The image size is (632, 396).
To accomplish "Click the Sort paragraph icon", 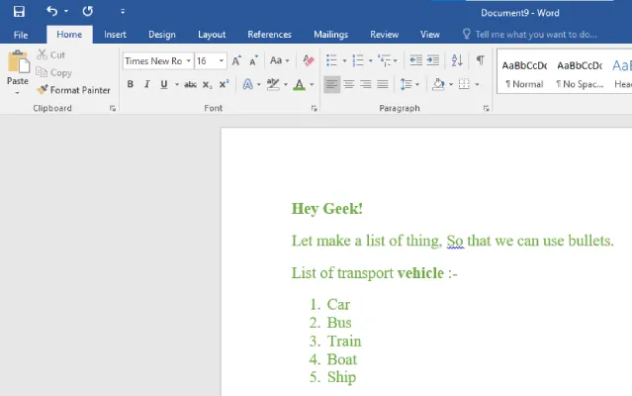I will (x=456, y=60).
